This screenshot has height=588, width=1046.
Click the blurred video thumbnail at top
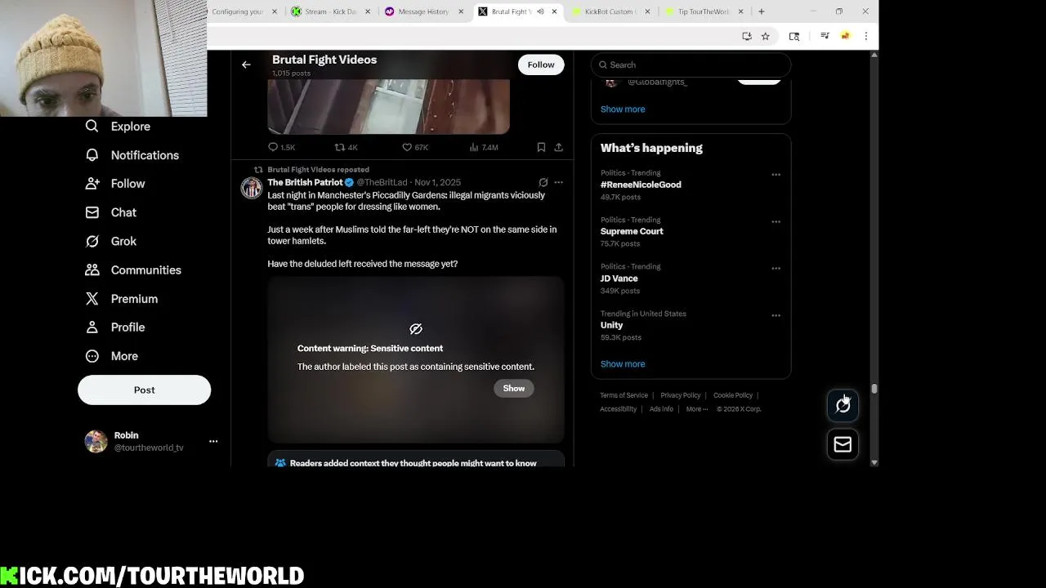388,106
